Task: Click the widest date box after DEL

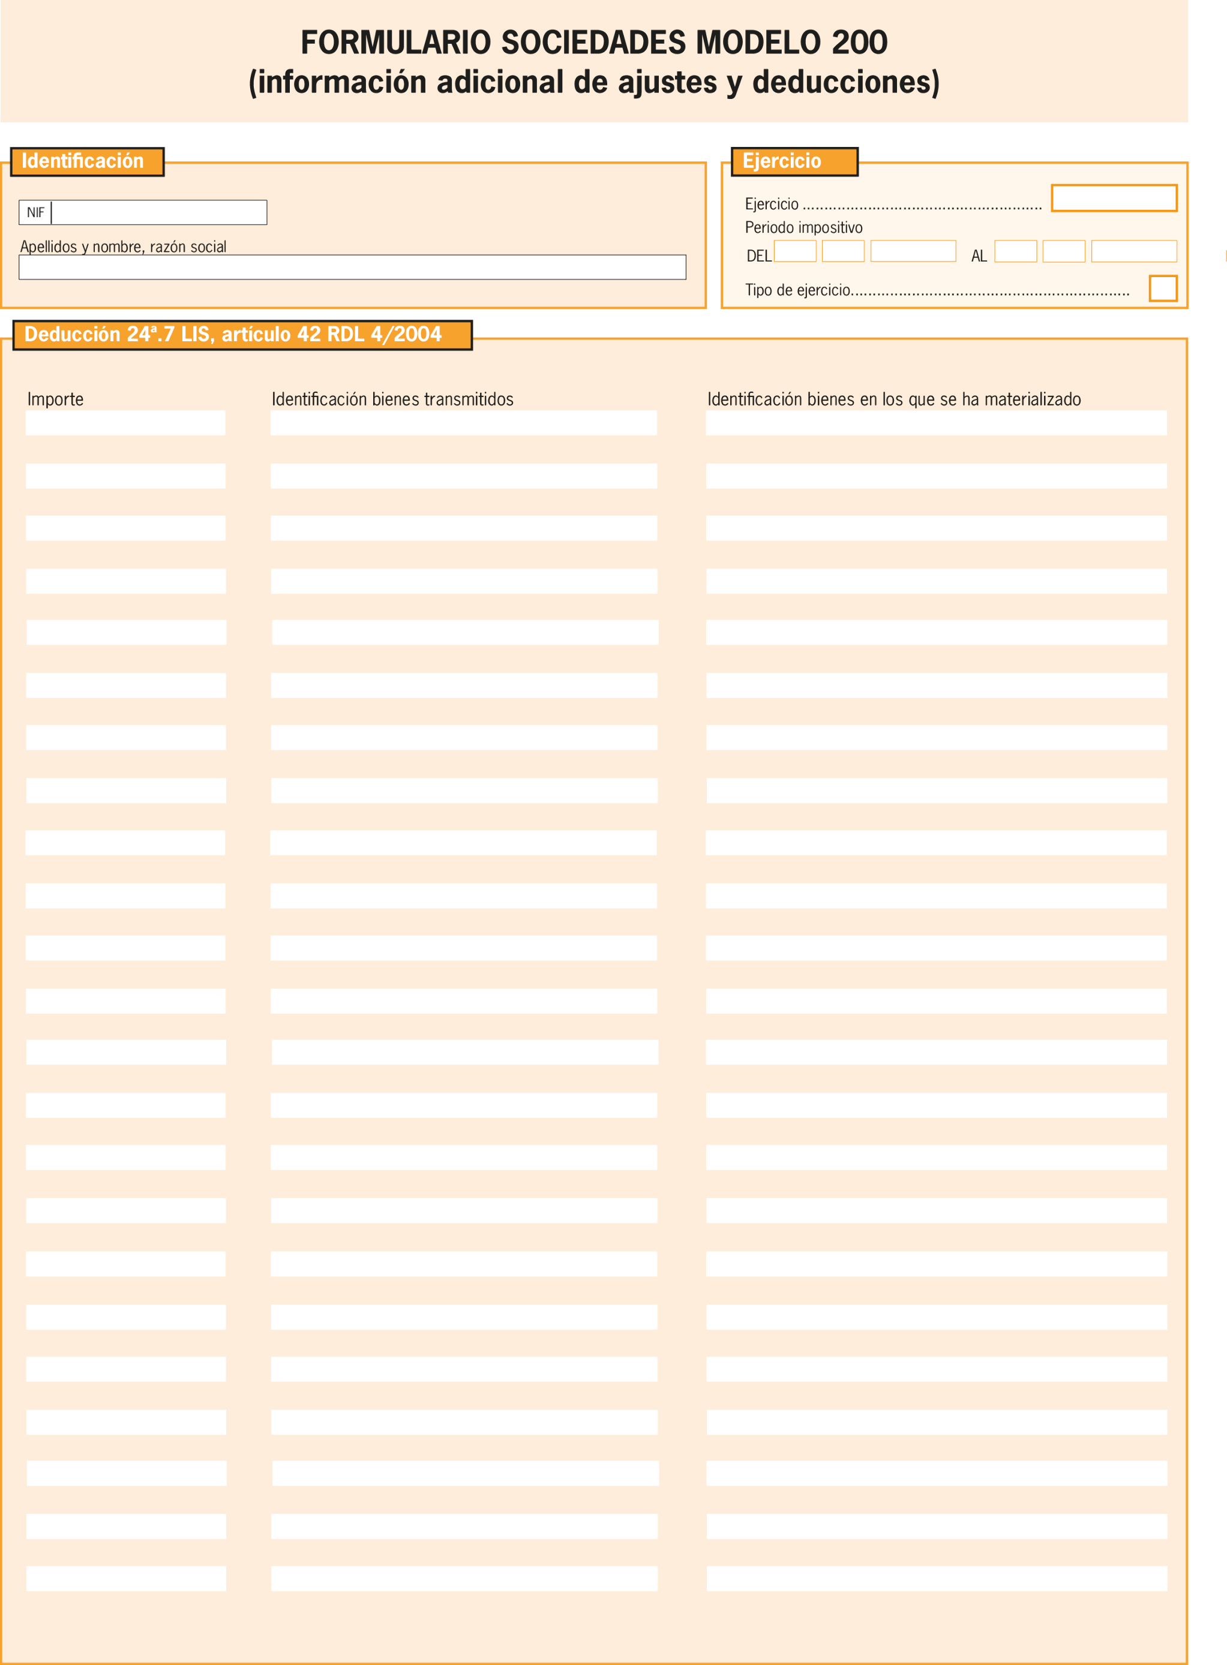Action: (913, 251)
